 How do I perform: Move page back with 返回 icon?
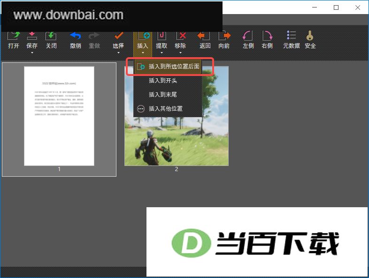click(x=204, y=36)
